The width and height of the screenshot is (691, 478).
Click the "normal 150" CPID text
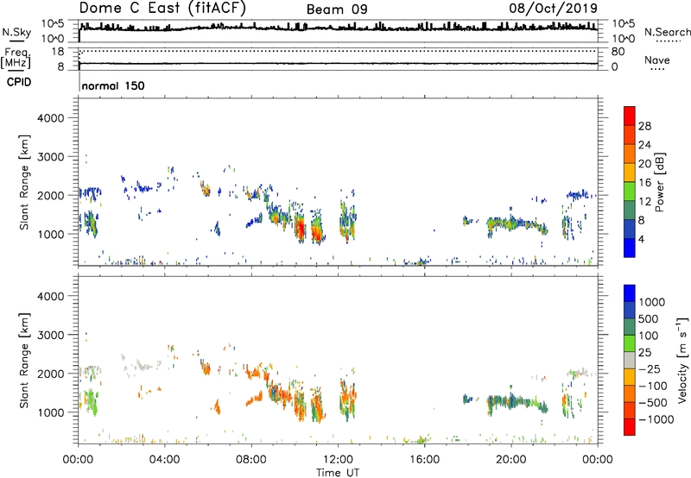coord(113,85)
